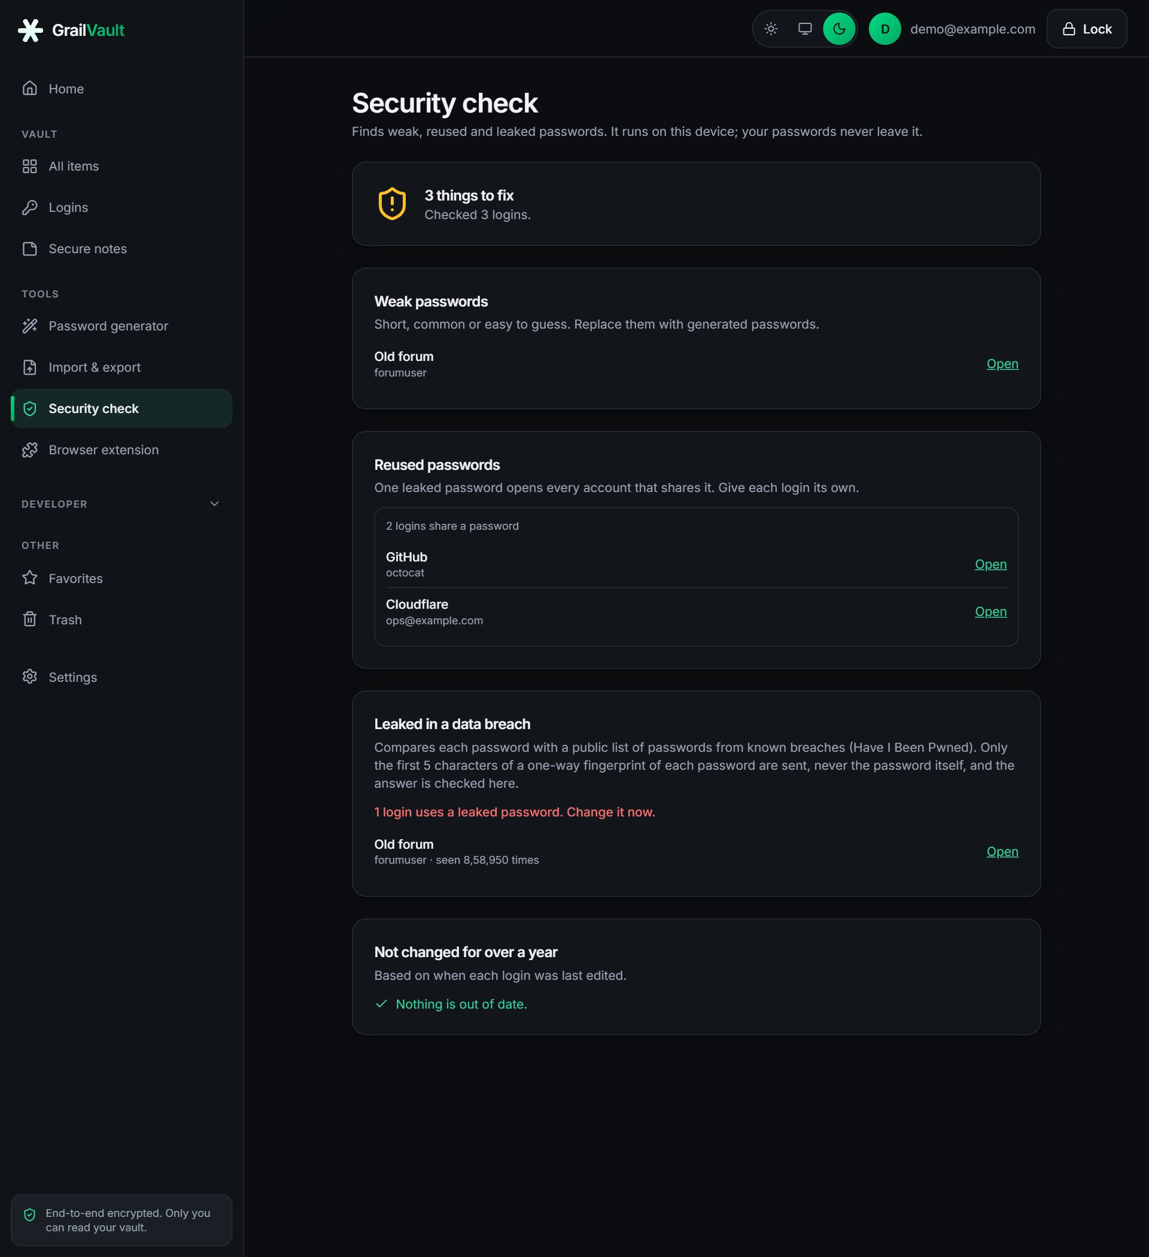This screenshot has height=1257, width=1149.
Task: Open the Cloudflare reused login
Action: [990, 612]
